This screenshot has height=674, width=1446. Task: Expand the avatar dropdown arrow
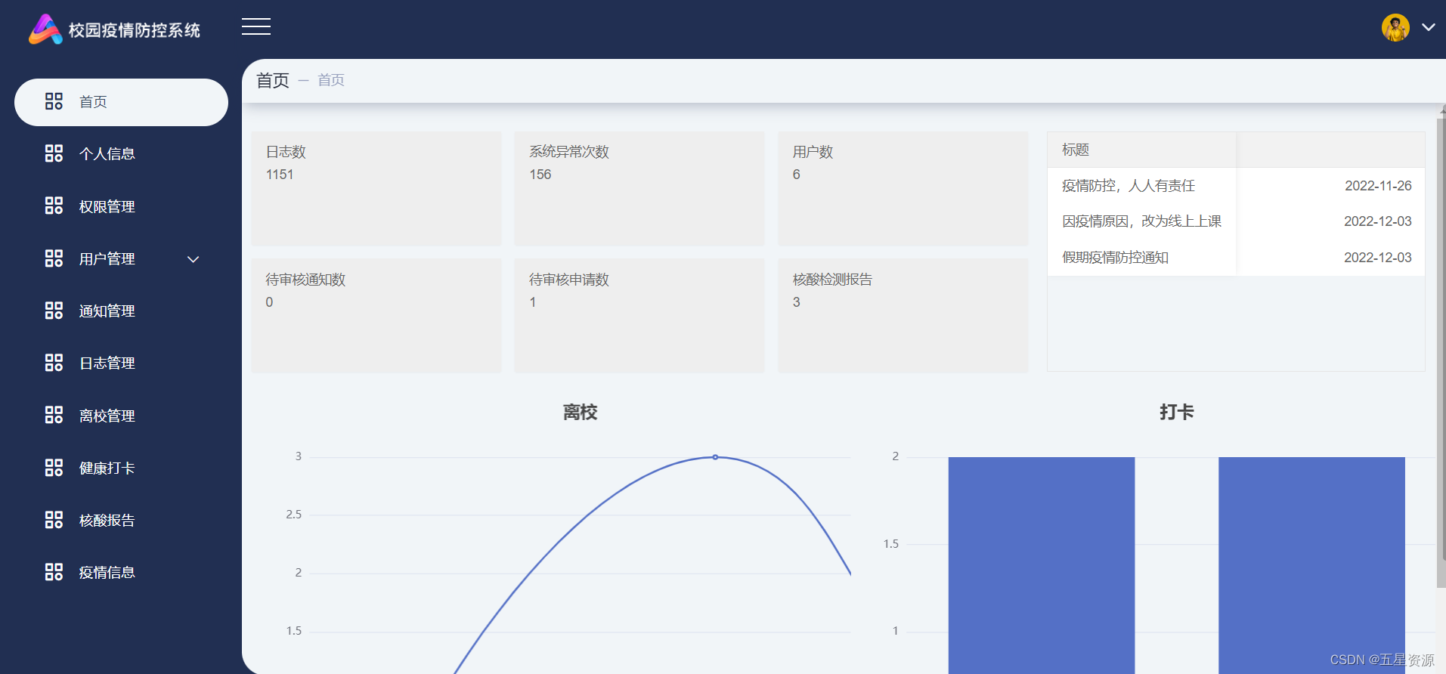pos(1429,27)
